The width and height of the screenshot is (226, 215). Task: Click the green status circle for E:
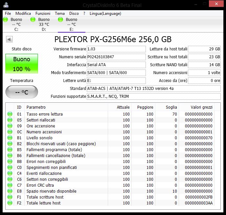pyautogui.click(x=60, y=19)
